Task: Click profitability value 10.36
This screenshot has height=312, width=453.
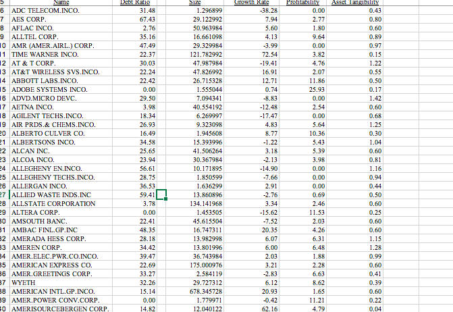Action: click(x=317, y=134)
